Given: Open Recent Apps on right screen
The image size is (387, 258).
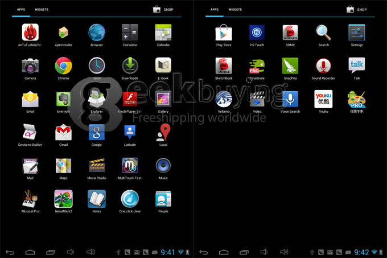Looking at the screenshot, I should click(244, 252).
